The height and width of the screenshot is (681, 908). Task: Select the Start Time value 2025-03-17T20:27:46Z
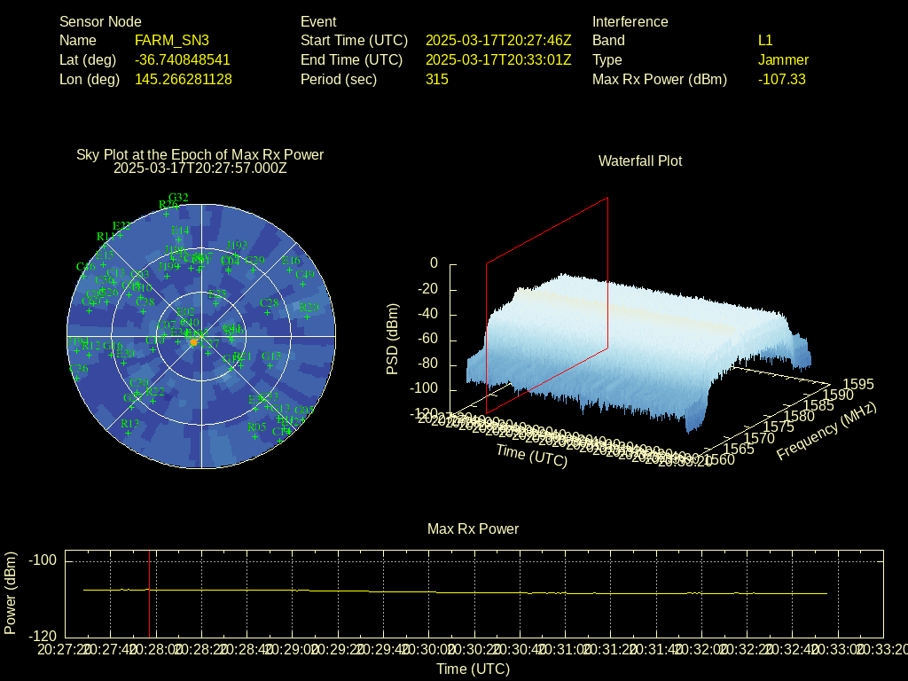[498, 41]
